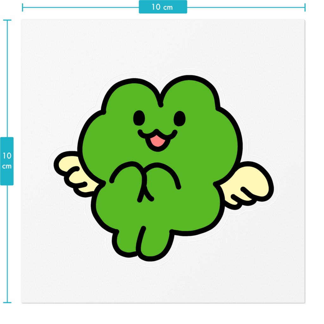Click the green clover frog sticker
This screenshot has height=324, width=324.
click(x=164, y=168)
